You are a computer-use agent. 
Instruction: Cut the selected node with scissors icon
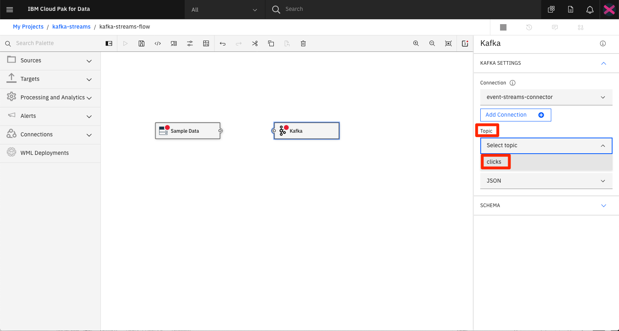coord(255,43)
